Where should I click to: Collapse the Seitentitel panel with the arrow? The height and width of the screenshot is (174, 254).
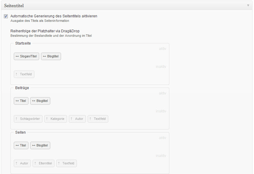click(x=248, y=5)
